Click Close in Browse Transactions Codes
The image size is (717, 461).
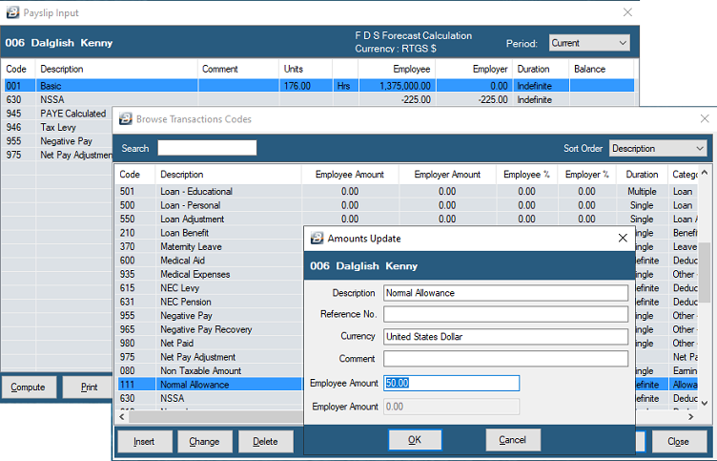coord(679,441)
